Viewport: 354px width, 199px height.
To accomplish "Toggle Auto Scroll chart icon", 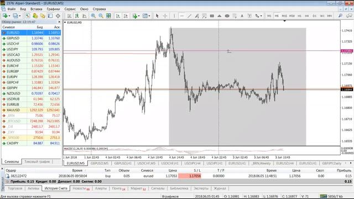I will click(x=118, y=16).
